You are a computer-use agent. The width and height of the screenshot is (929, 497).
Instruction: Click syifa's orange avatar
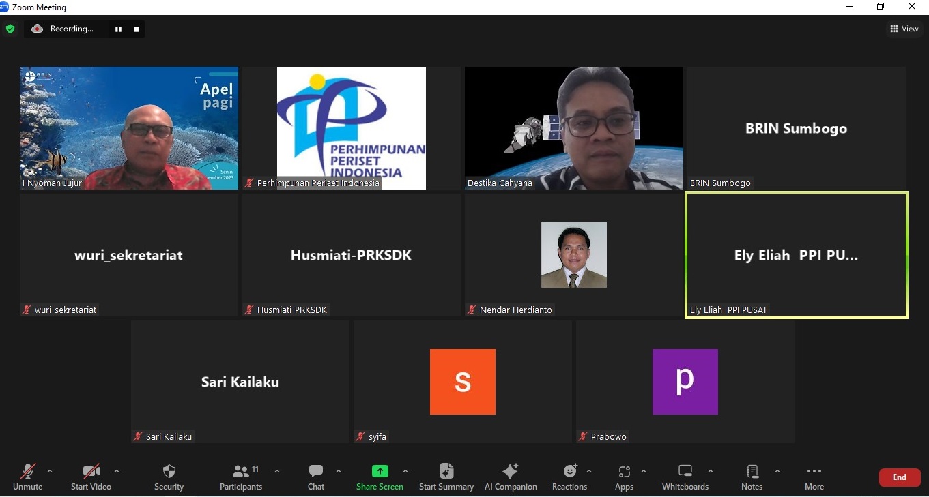(x=463, y=382)
